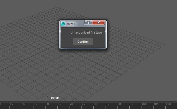Image resolution: width=177 pixels, height=109 pixels.
Task: Click frame 85 on the timeline
Action: click(x=107, y=104)
